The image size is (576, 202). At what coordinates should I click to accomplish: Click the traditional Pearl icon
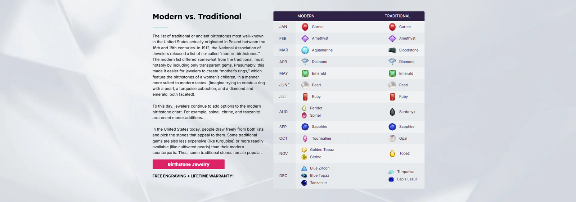(392, 85)
